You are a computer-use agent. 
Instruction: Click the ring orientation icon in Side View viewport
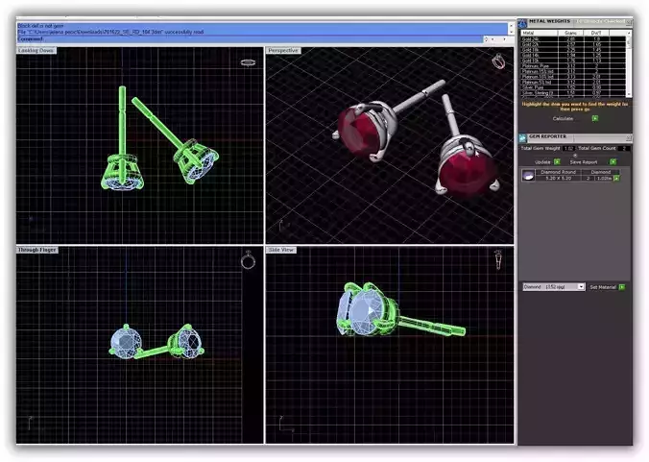pos(499,260)
